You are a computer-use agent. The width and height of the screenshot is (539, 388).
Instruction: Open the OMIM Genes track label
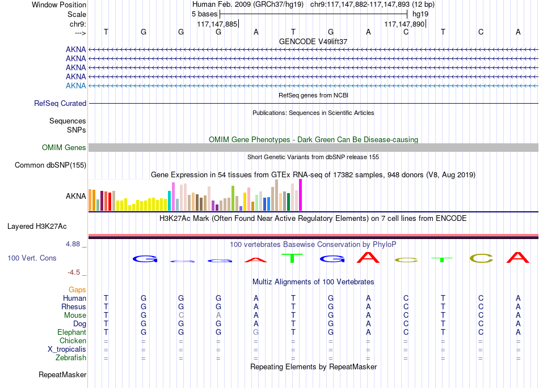[64, 147]
